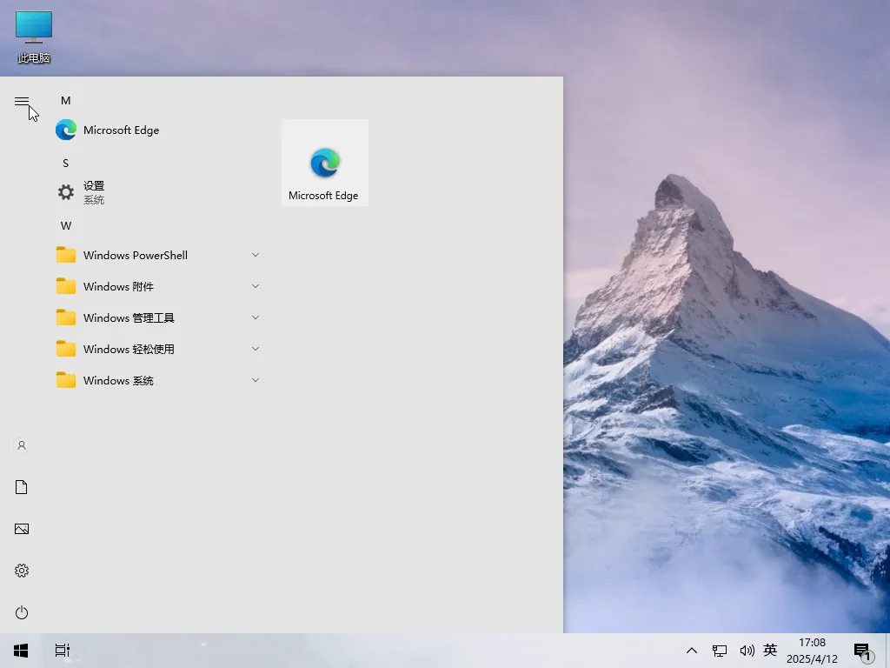Click the hamburger menu in Start

click(x=21, y=100)
